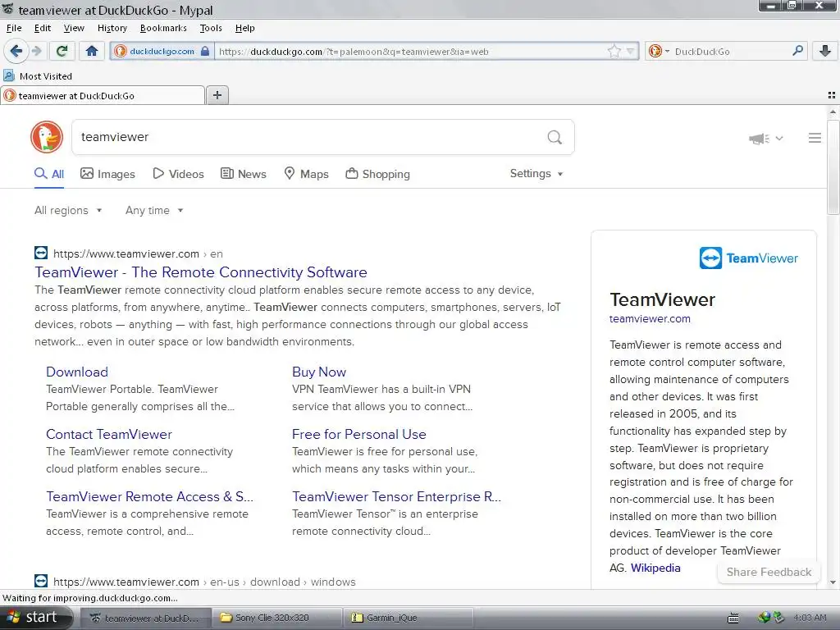Submit search with the page magnifier icon

[x=555, y=137]
